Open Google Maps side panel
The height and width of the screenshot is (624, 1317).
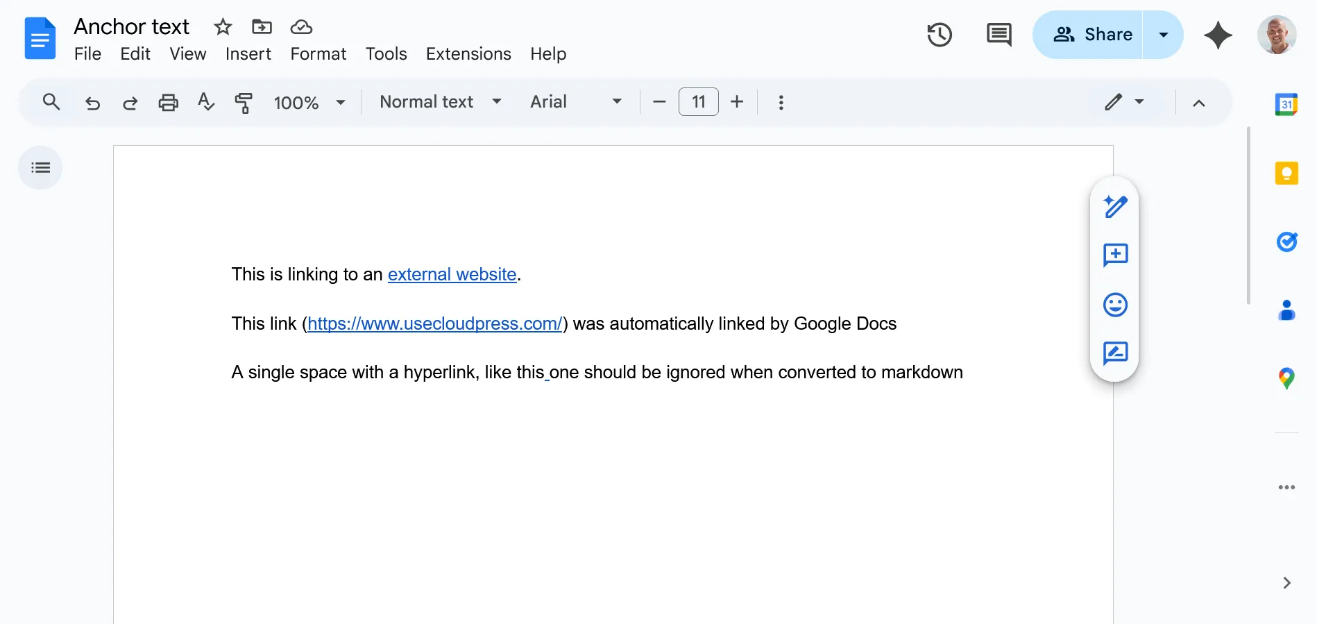click(x=1286, y=378)
